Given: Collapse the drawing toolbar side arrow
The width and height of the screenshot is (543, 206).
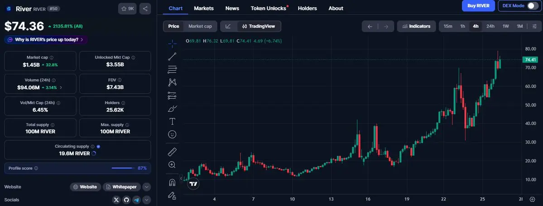Looking at the screenshot, I should coord(181,178).
